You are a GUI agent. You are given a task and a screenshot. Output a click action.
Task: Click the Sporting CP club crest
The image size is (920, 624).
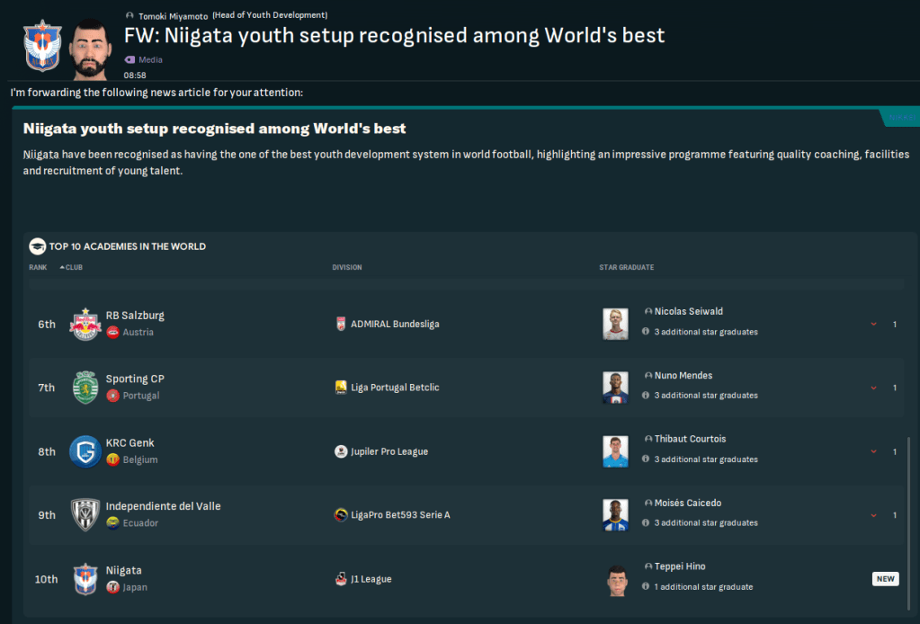click(x=85, y=388)
